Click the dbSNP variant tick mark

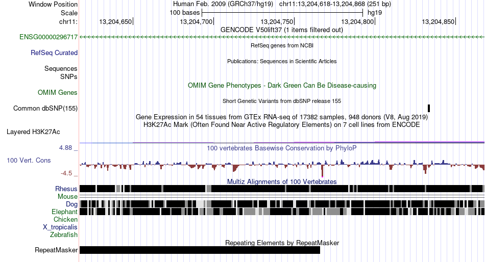tap(429, 109)
